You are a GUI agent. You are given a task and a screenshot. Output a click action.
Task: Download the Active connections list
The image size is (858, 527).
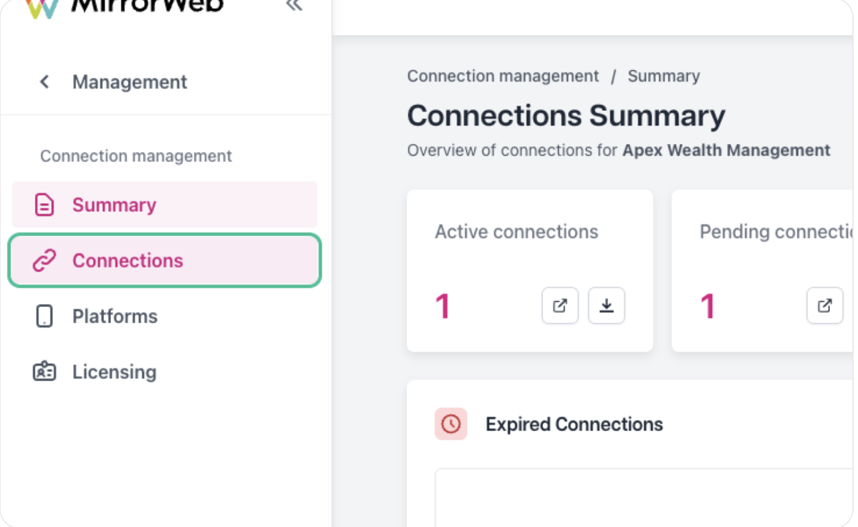point(607,305)
